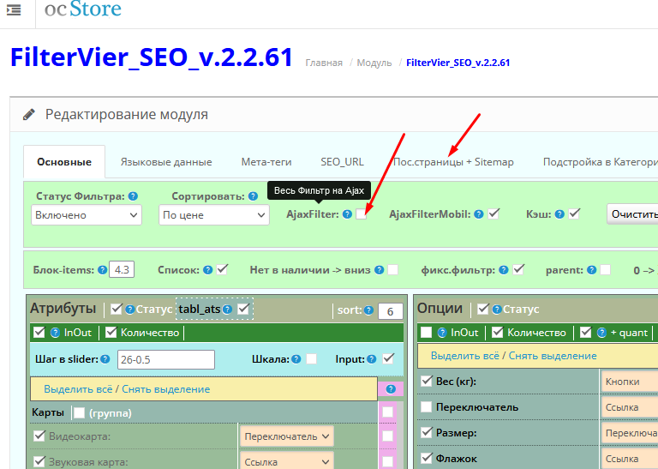Viewport: 658px width, 469px height.
Task: Click help icon next to Input
Action: tap(371, 359)
